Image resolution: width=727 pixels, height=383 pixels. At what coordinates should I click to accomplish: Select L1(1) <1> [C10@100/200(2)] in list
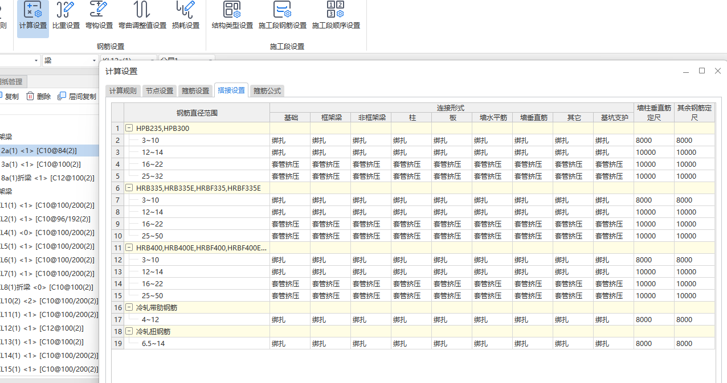pos(47,205)
